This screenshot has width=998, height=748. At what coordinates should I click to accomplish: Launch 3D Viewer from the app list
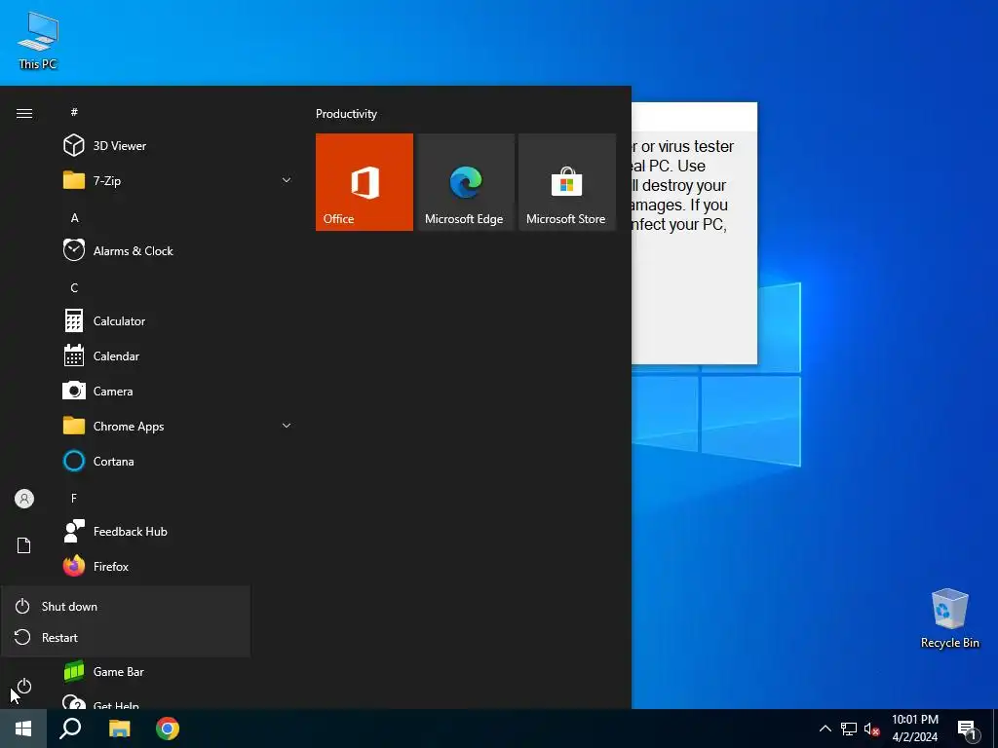pos(177,146)
